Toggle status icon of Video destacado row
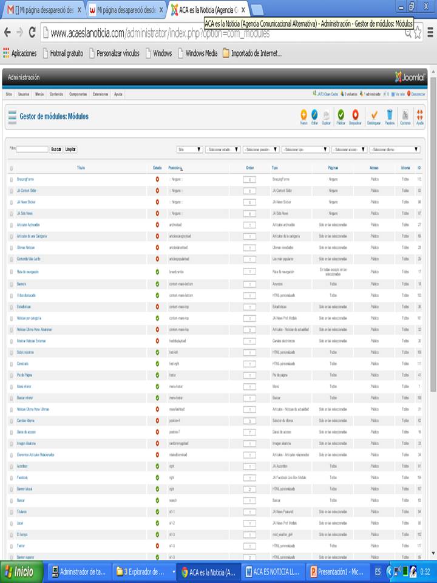437x583 pixels. 157,295
